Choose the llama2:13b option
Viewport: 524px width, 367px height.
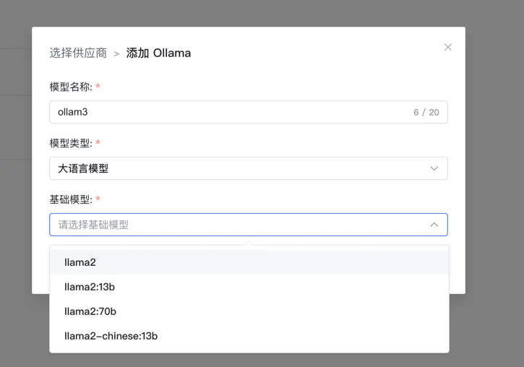coord(90,287)
